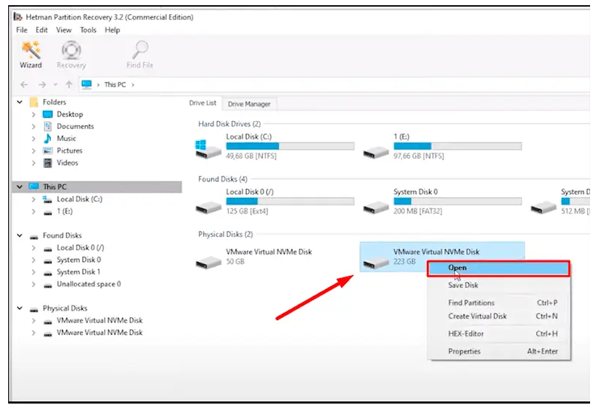
Task: Click System Disk 1 icon in tree
Action: [x=47, y=273]
